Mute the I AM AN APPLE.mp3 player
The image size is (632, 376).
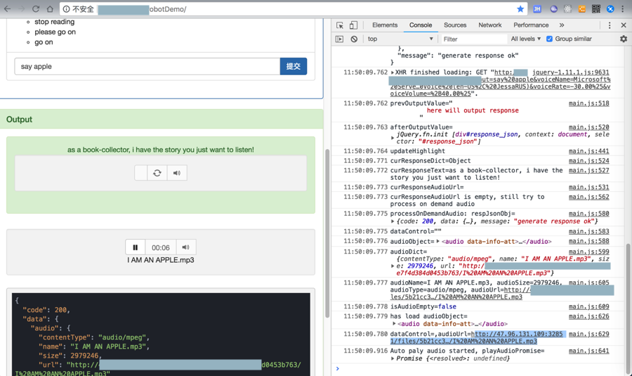[x=185, y=247]
